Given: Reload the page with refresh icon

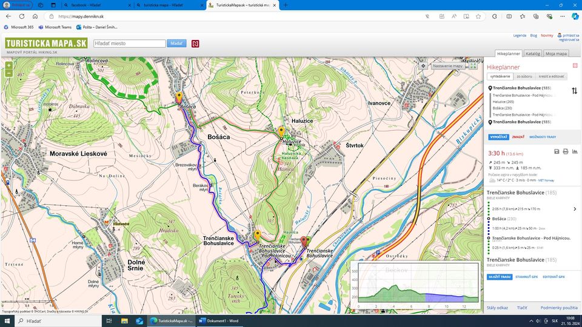Looking at the screenshot, I should (x=22, y=16).
